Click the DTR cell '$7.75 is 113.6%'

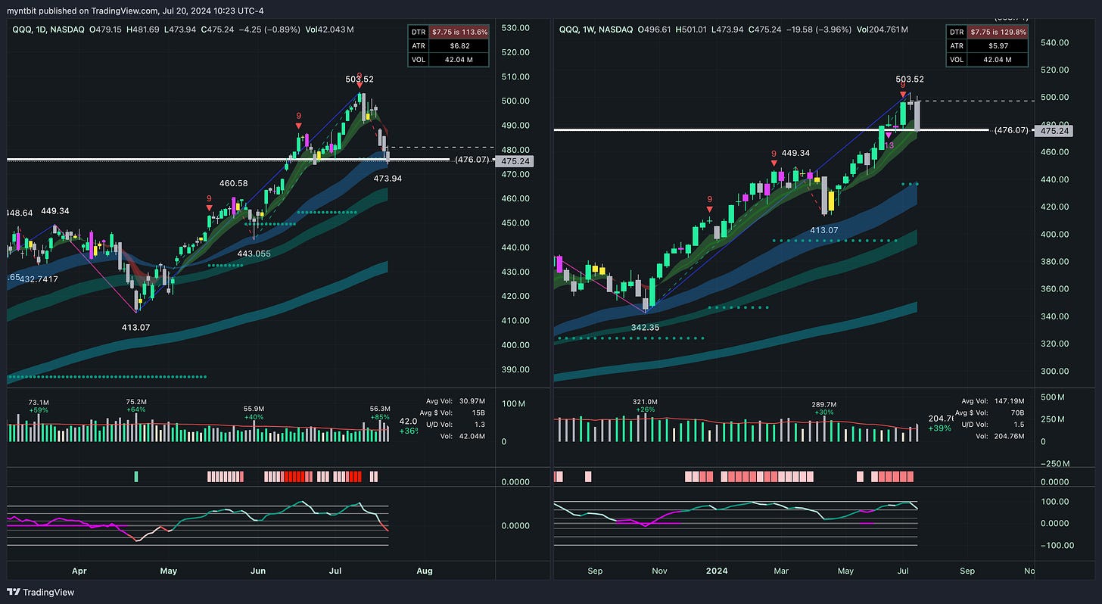459,33
